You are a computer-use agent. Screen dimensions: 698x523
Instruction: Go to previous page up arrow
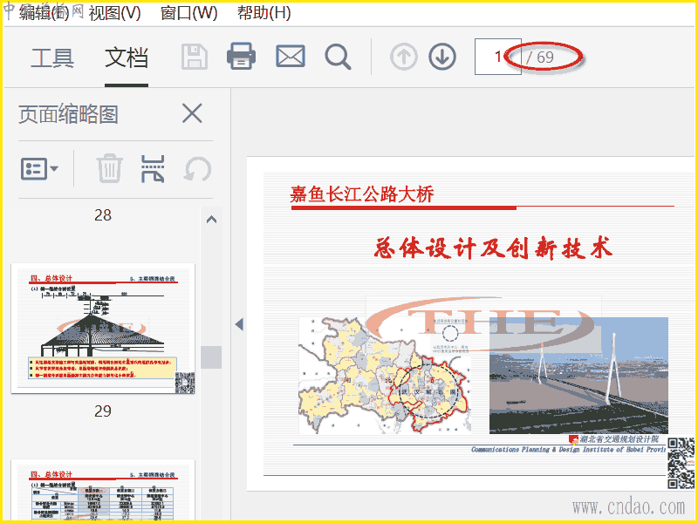(x=404, y=57)
